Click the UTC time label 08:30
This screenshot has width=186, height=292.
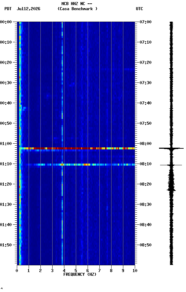[x=146, y=204]
